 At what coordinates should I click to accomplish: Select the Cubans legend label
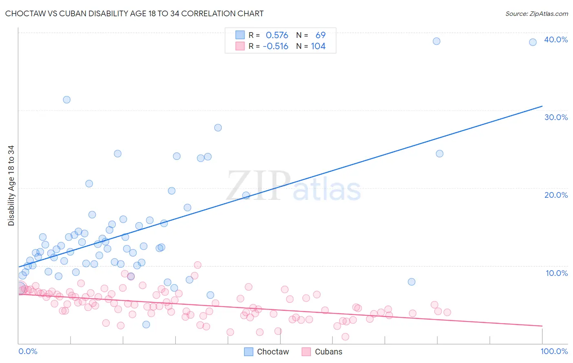pyautogui.click(x=328, y=352)
